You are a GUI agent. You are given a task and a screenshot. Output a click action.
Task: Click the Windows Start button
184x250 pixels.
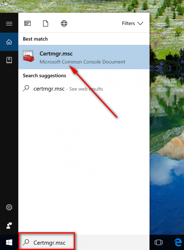click(x=9, y=242)
